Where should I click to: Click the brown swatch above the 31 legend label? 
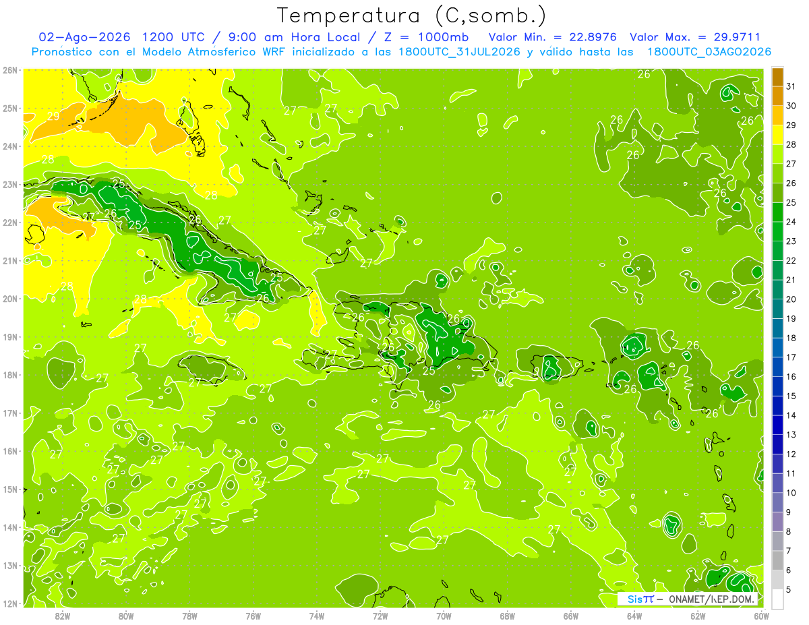pos(777,76)
